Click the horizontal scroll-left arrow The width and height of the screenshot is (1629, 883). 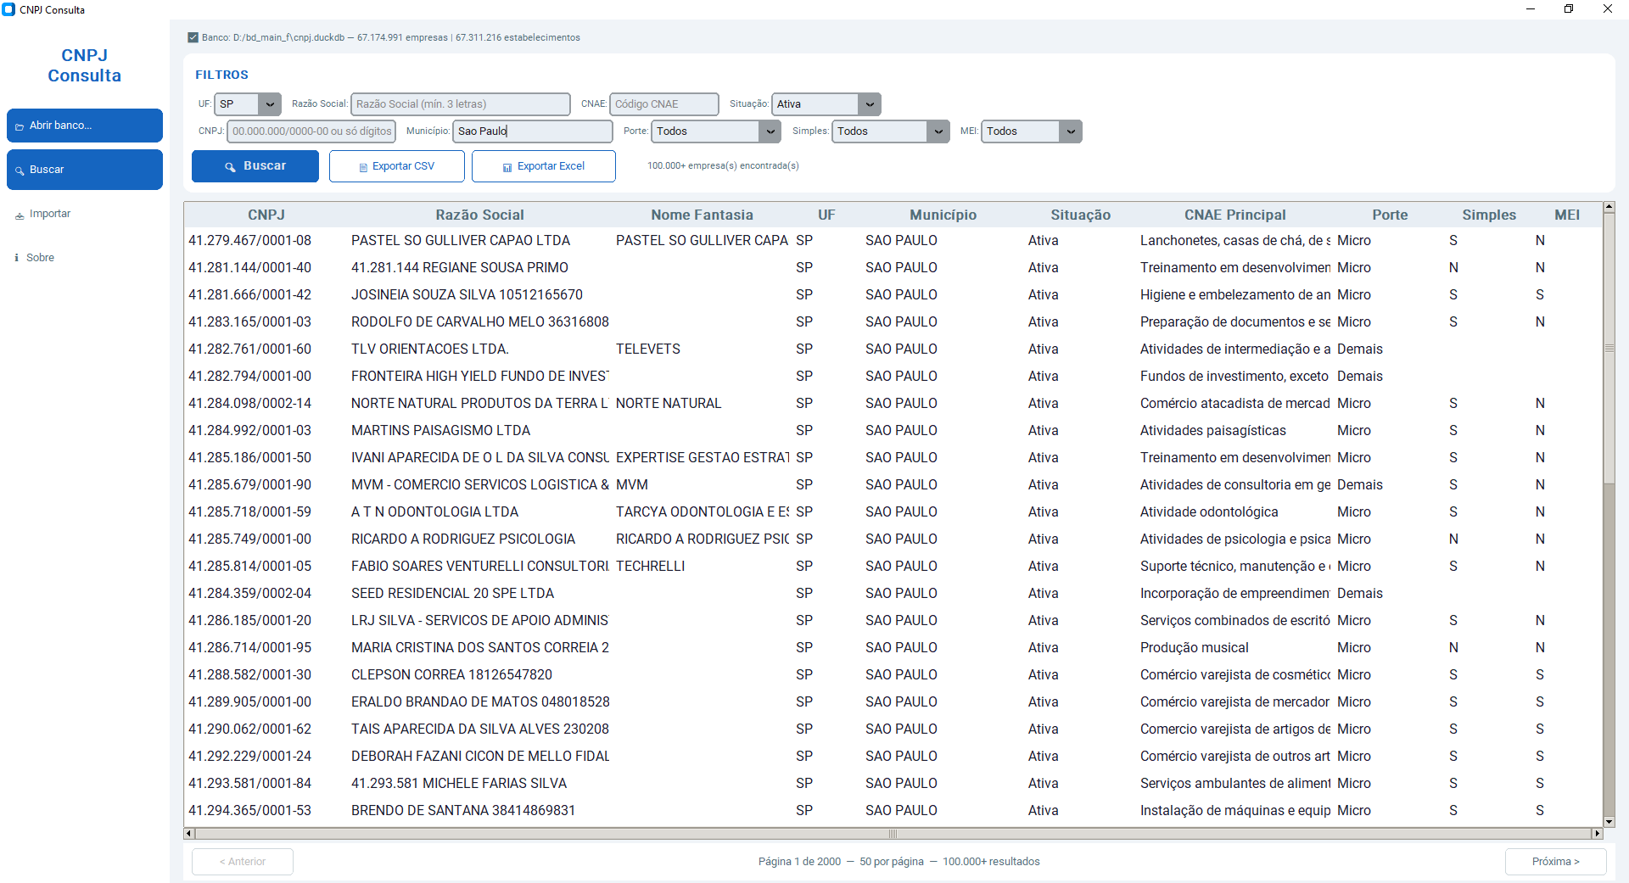188,834
